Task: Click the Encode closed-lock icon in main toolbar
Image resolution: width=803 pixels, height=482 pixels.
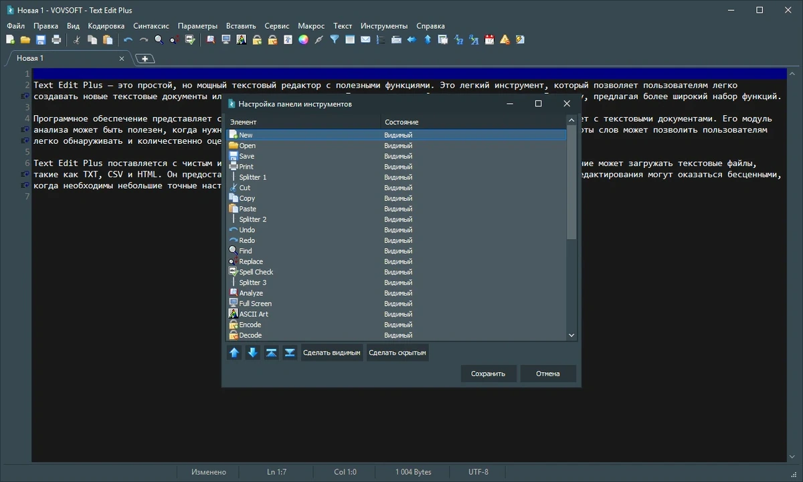Action: click(257, 39)
